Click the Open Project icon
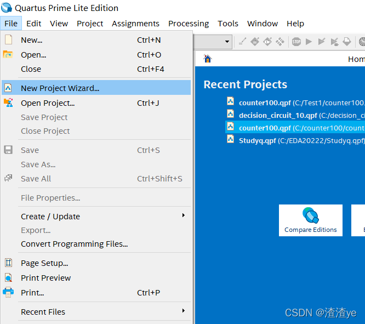This screenshot has width=365, height=324. pyautogui.click(x=8, y=103)
